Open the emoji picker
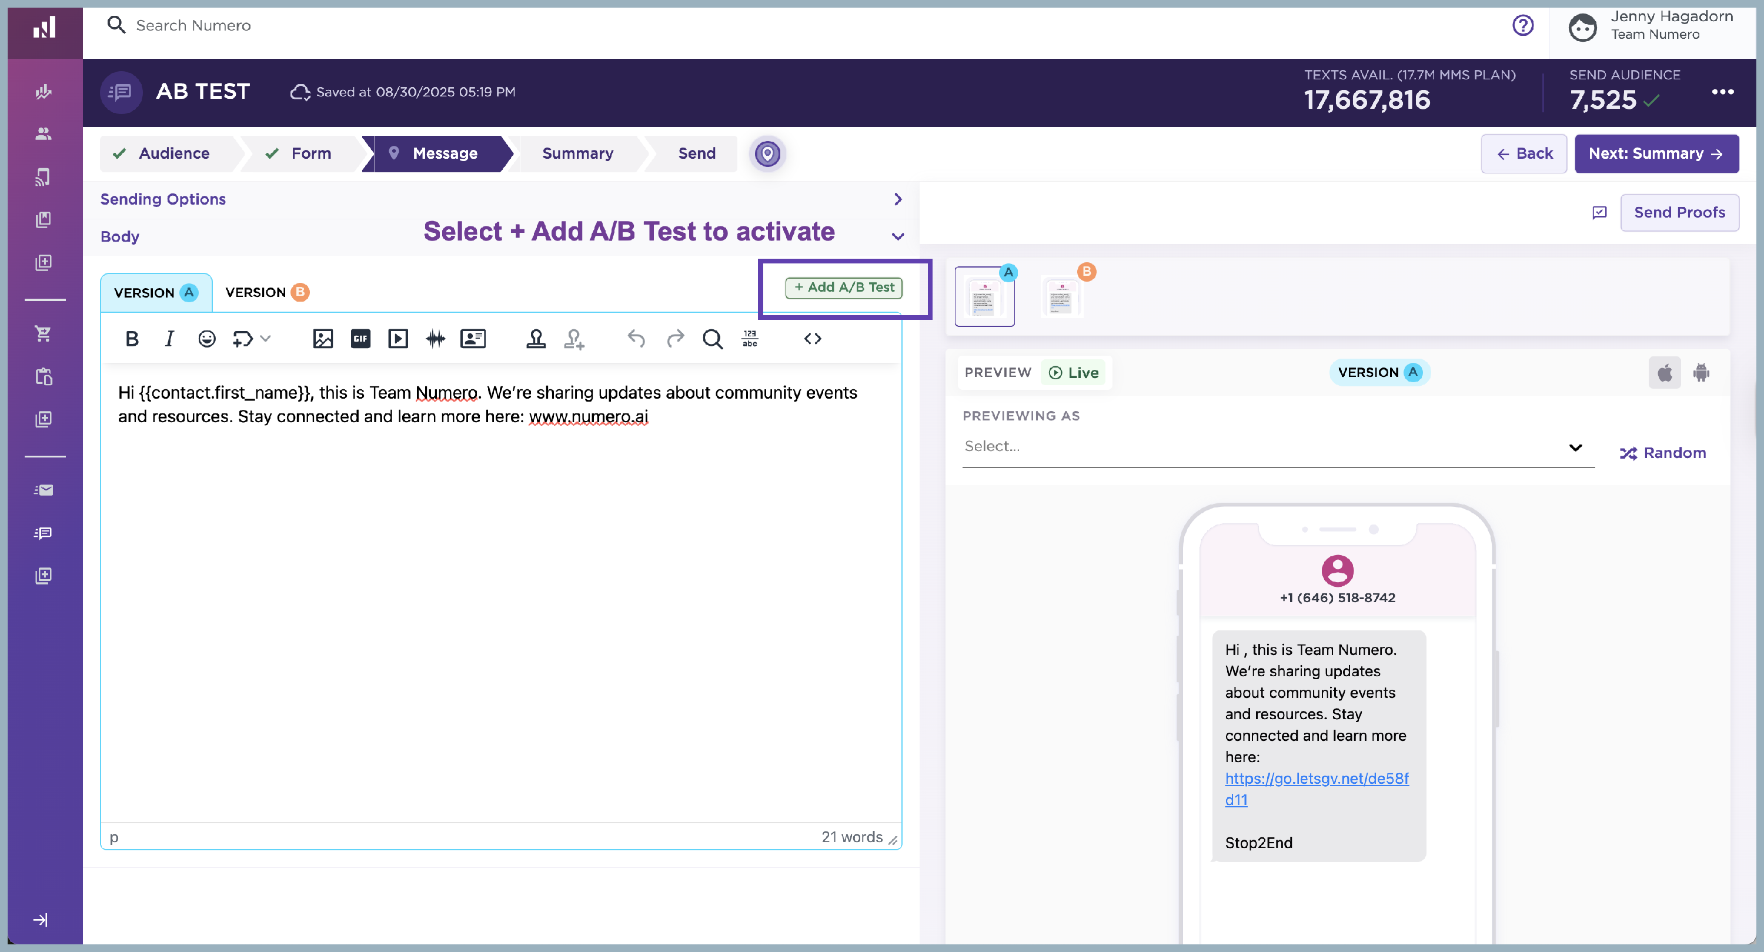 (x=206, y=338)
